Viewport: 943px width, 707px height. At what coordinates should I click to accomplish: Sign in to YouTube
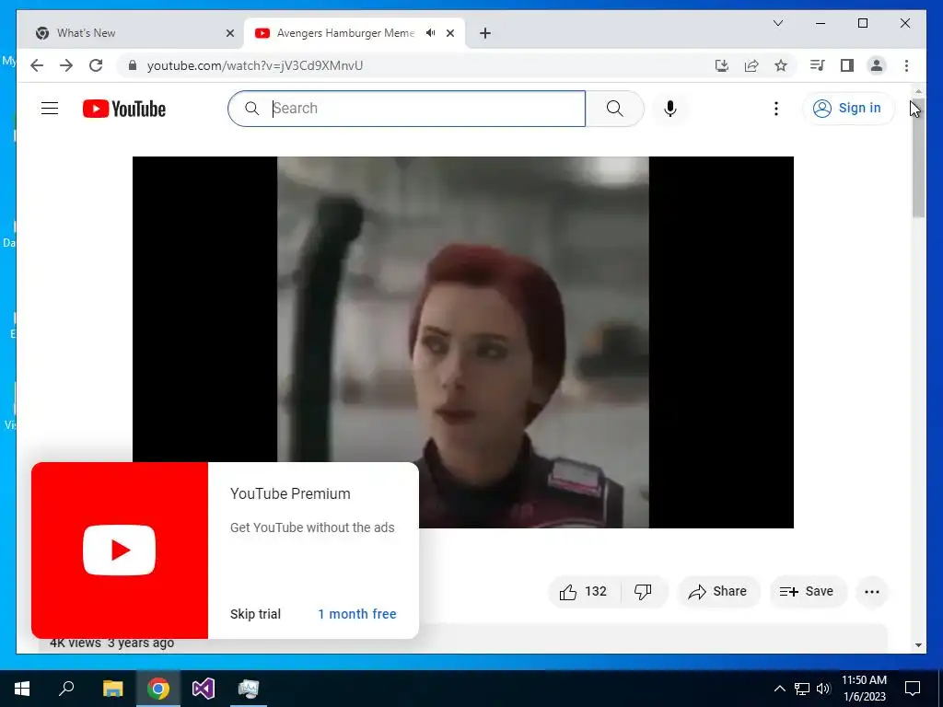[847, 109]
